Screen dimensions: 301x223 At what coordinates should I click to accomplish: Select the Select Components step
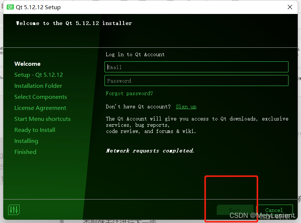pyautogui.click(x=40, y=97)
